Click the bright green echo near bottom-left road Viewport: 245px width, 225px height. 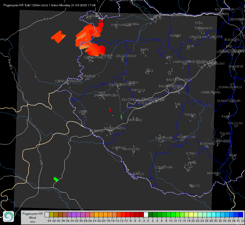[56, 179]
